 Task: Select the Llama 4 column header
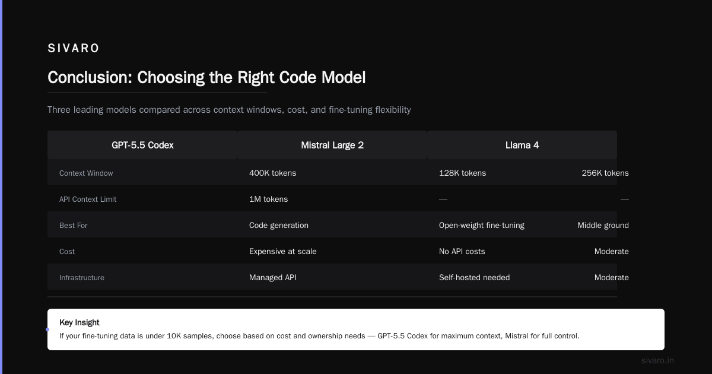click(x=522, y=145)
